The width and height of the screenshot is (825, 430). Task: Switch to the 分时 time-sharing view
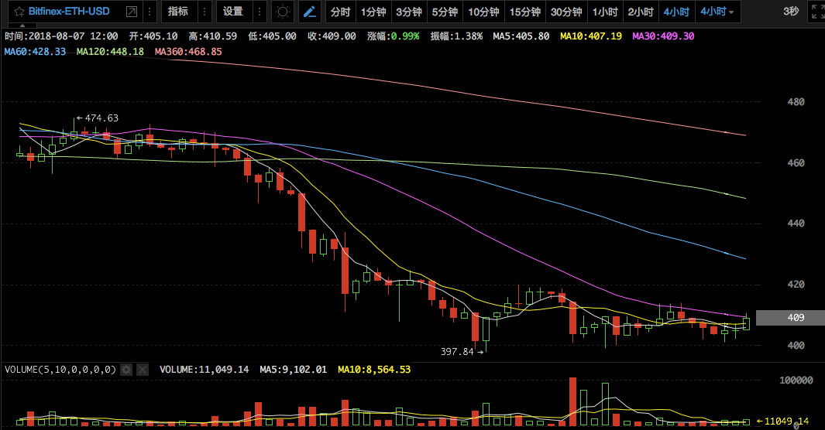tap(340, 12)
